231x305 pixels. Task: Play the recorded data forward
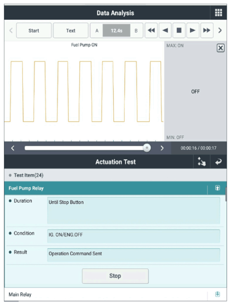pos(193,30)
